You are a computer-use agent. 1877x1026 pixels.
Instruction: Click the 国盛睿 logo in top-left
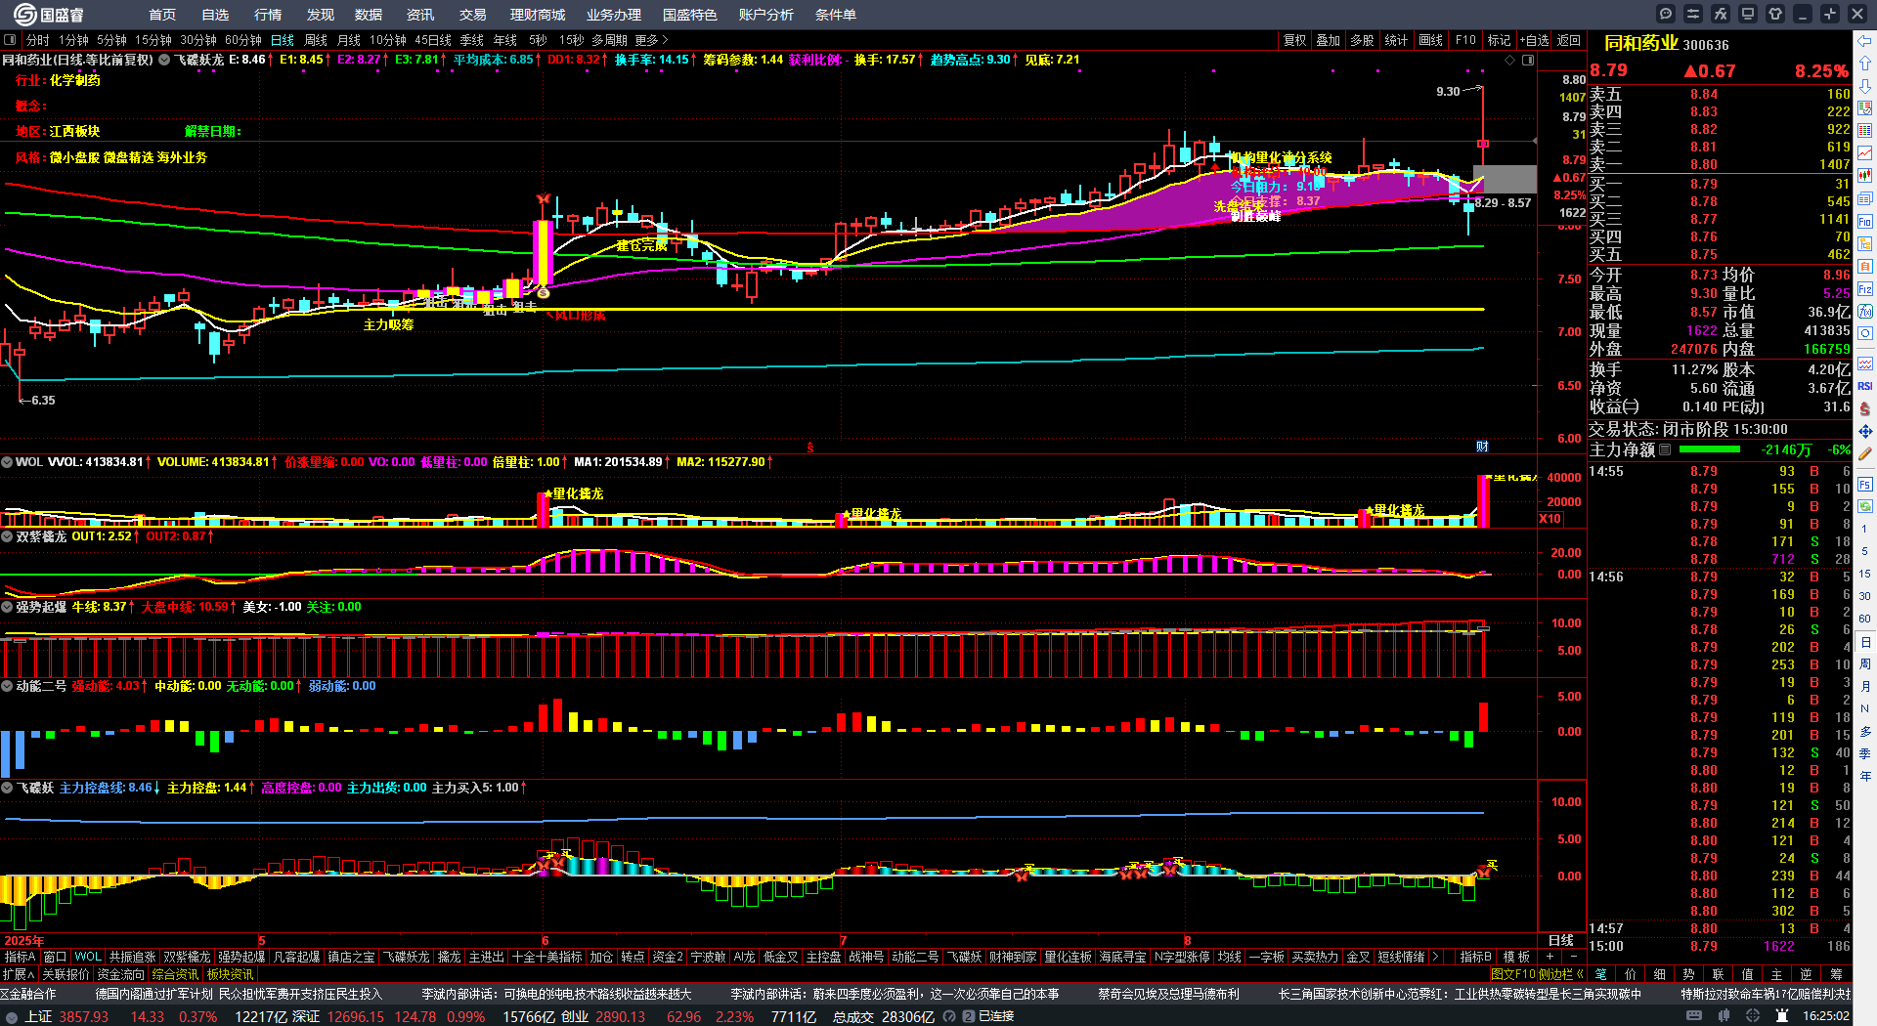49,14
